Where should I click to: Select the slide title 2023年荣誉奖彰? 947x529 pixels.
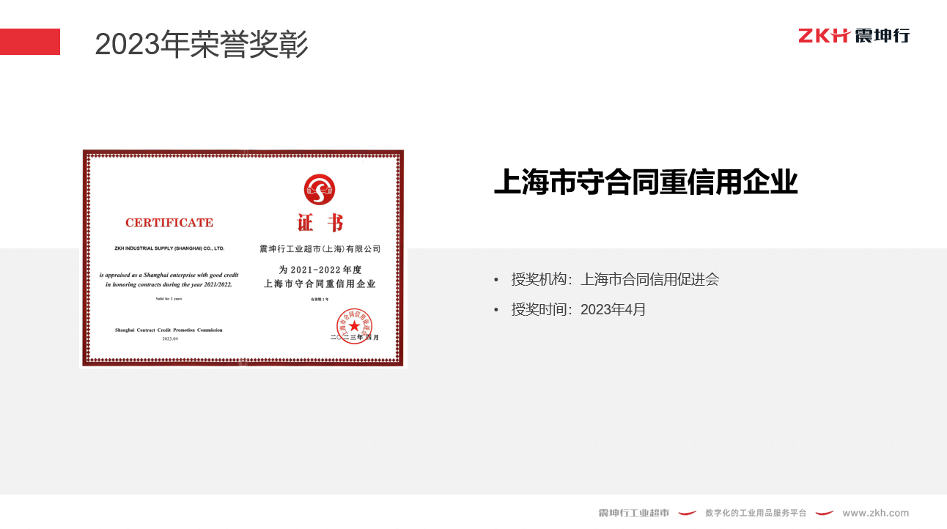pos(202,45)
